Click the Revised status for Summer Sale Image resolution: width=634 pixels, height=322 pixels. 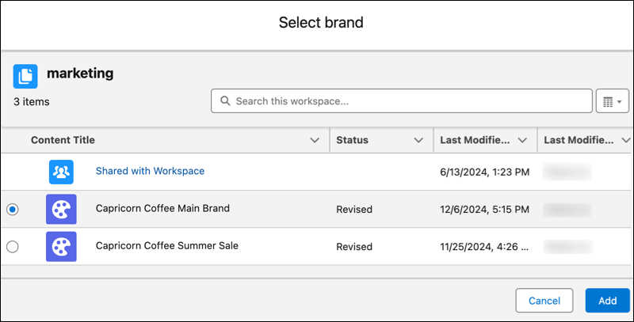pos(354,247)
